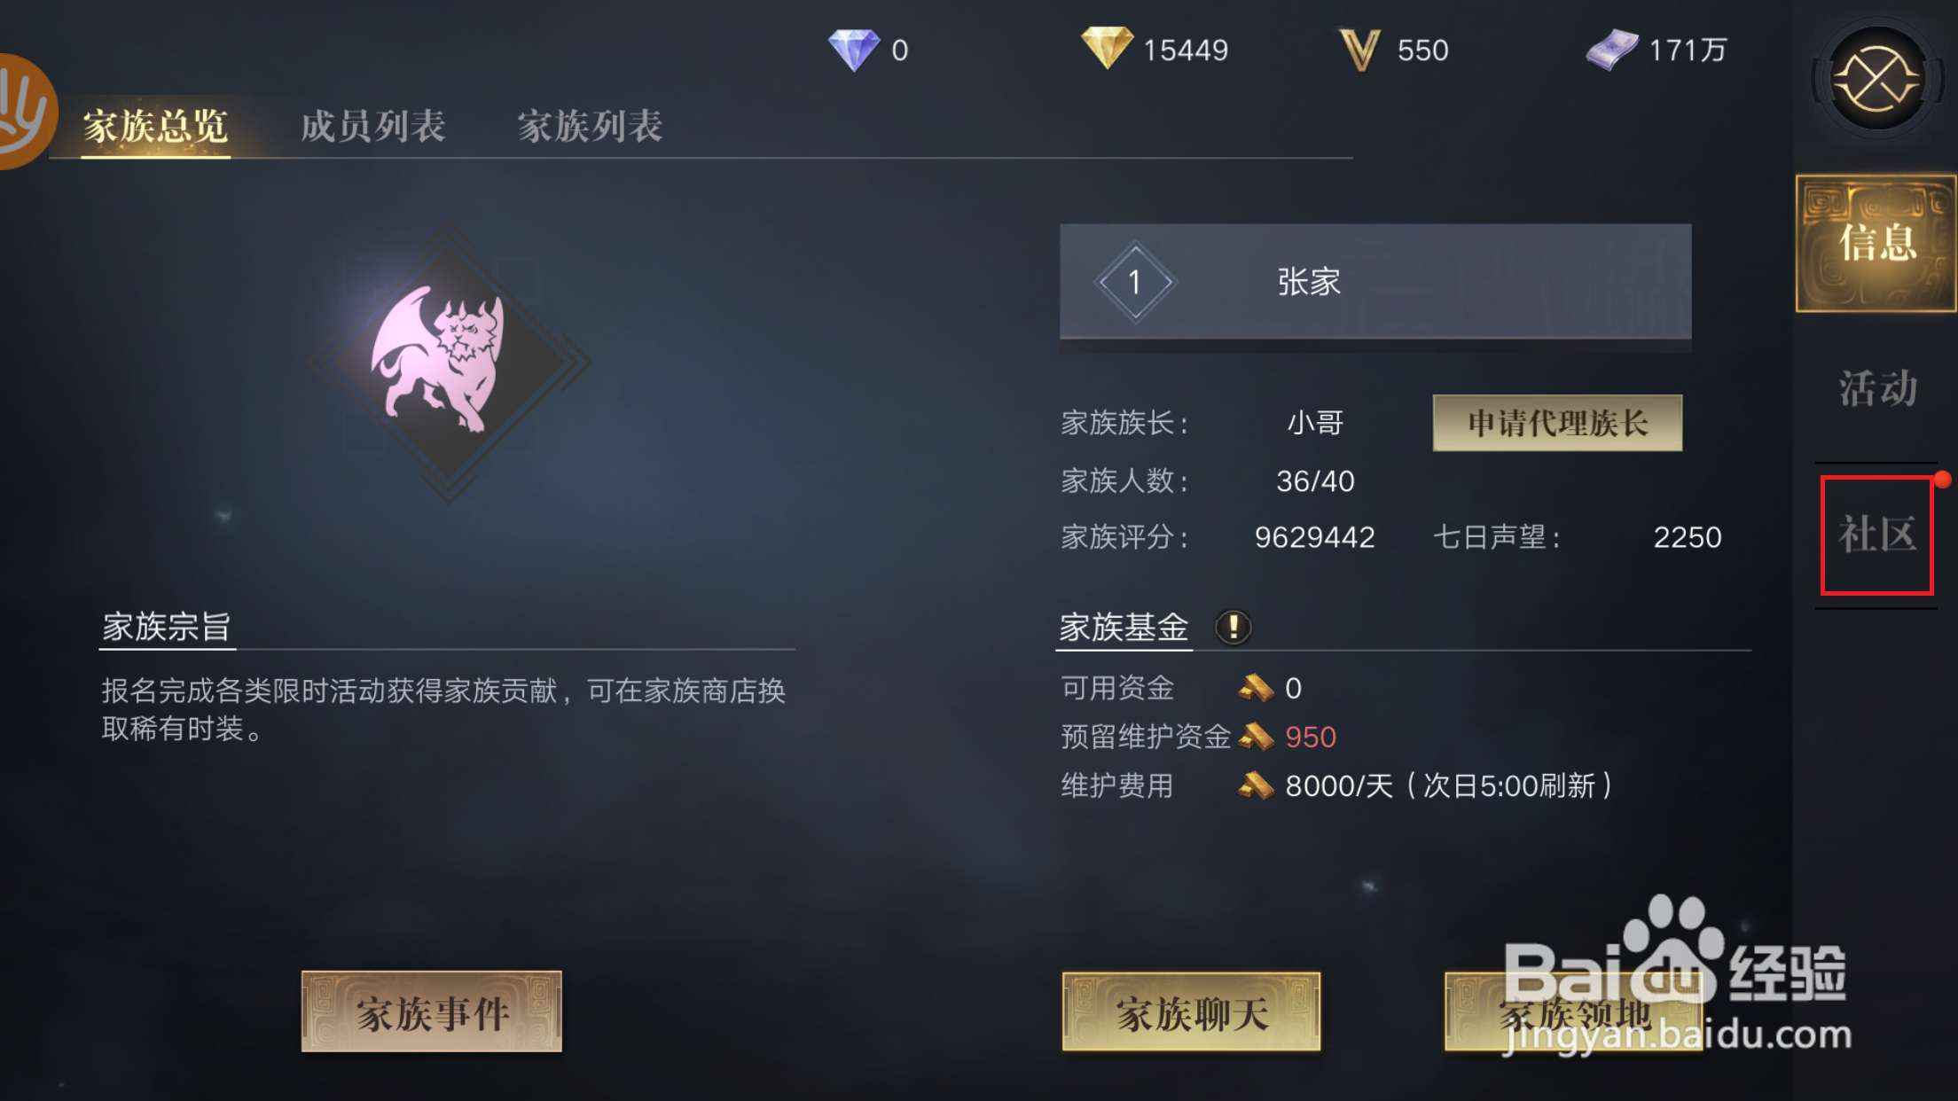Switch to the 家族列表 tab

[590, 126]
